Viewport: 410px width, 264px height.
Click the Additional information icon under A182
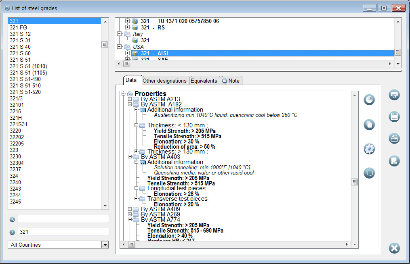coord(142,110)
